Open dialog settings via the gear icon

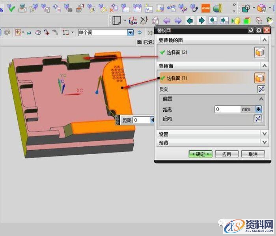(259, 30)
